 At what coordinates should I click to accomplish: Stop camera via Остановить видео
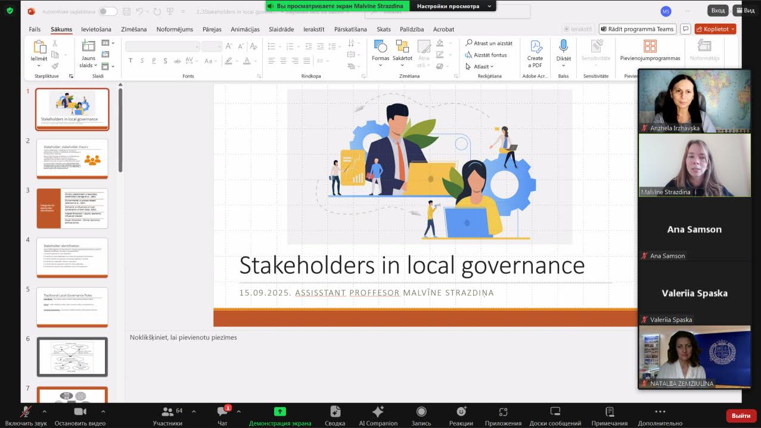tap(79, 415)
